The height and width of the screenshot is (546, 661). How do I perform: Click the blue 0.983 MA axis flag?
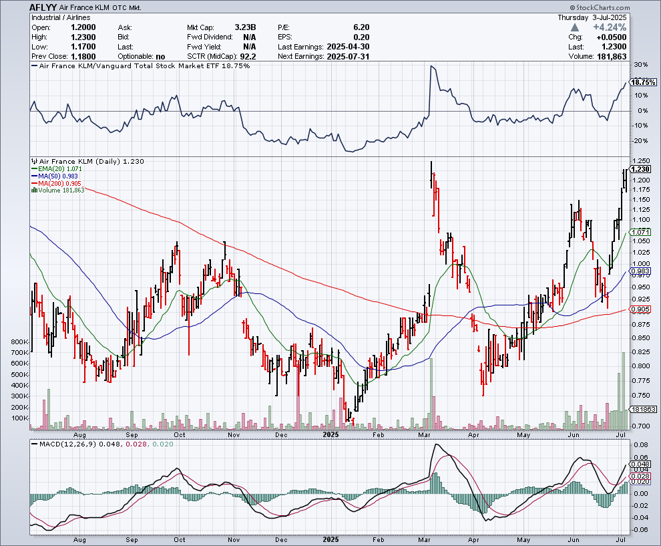[x=641, y=271]
